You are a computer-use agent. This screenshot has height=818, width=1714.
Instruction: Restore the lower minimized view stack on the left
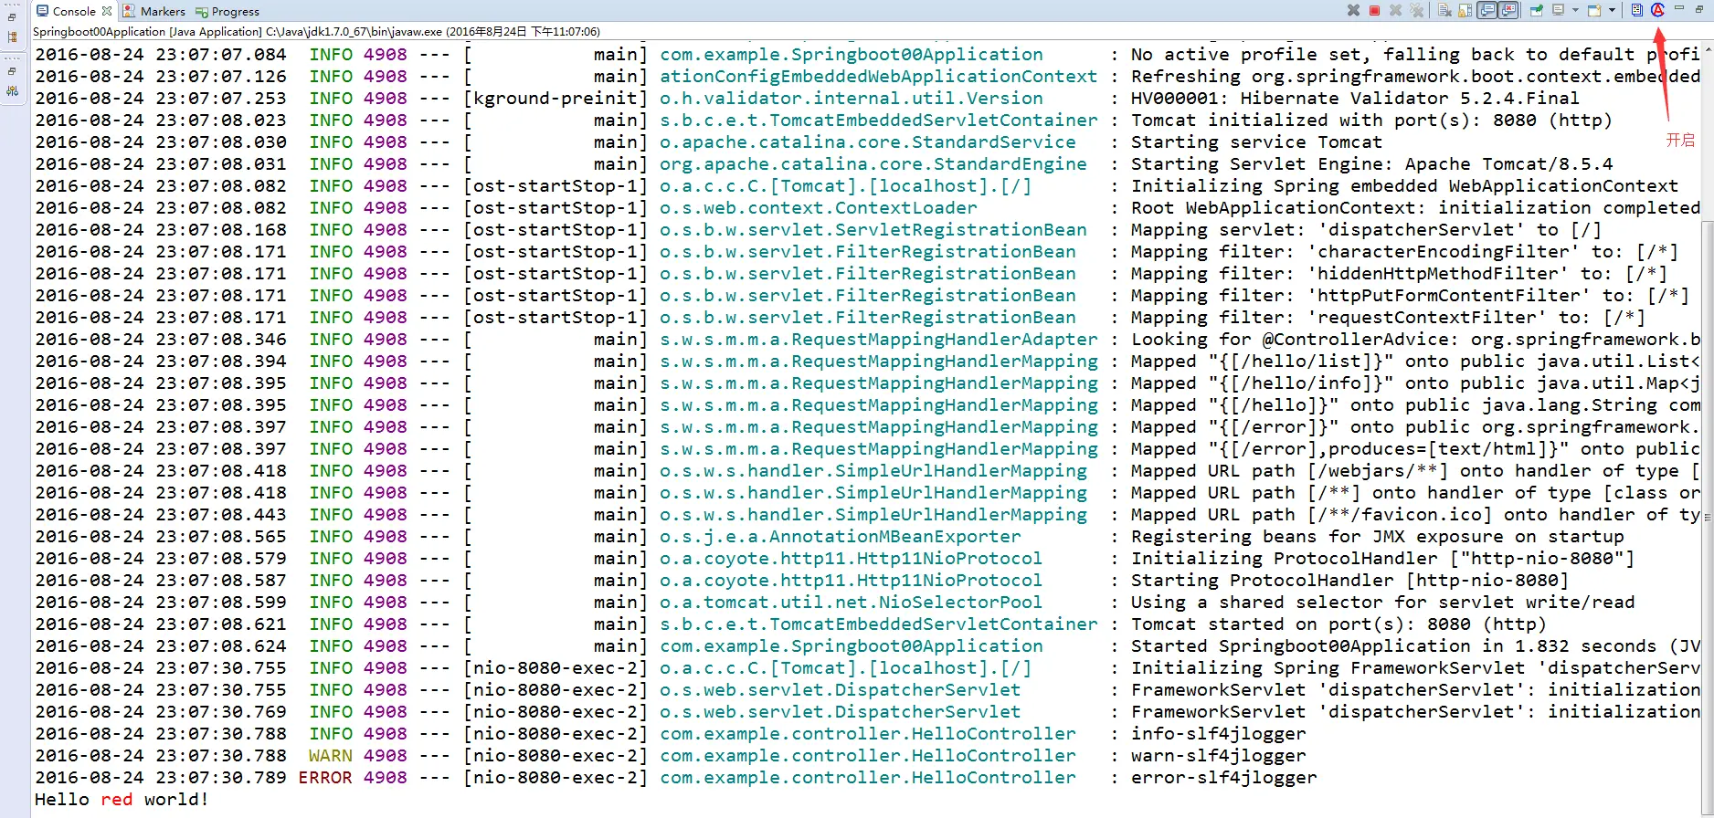coord(12,70)
